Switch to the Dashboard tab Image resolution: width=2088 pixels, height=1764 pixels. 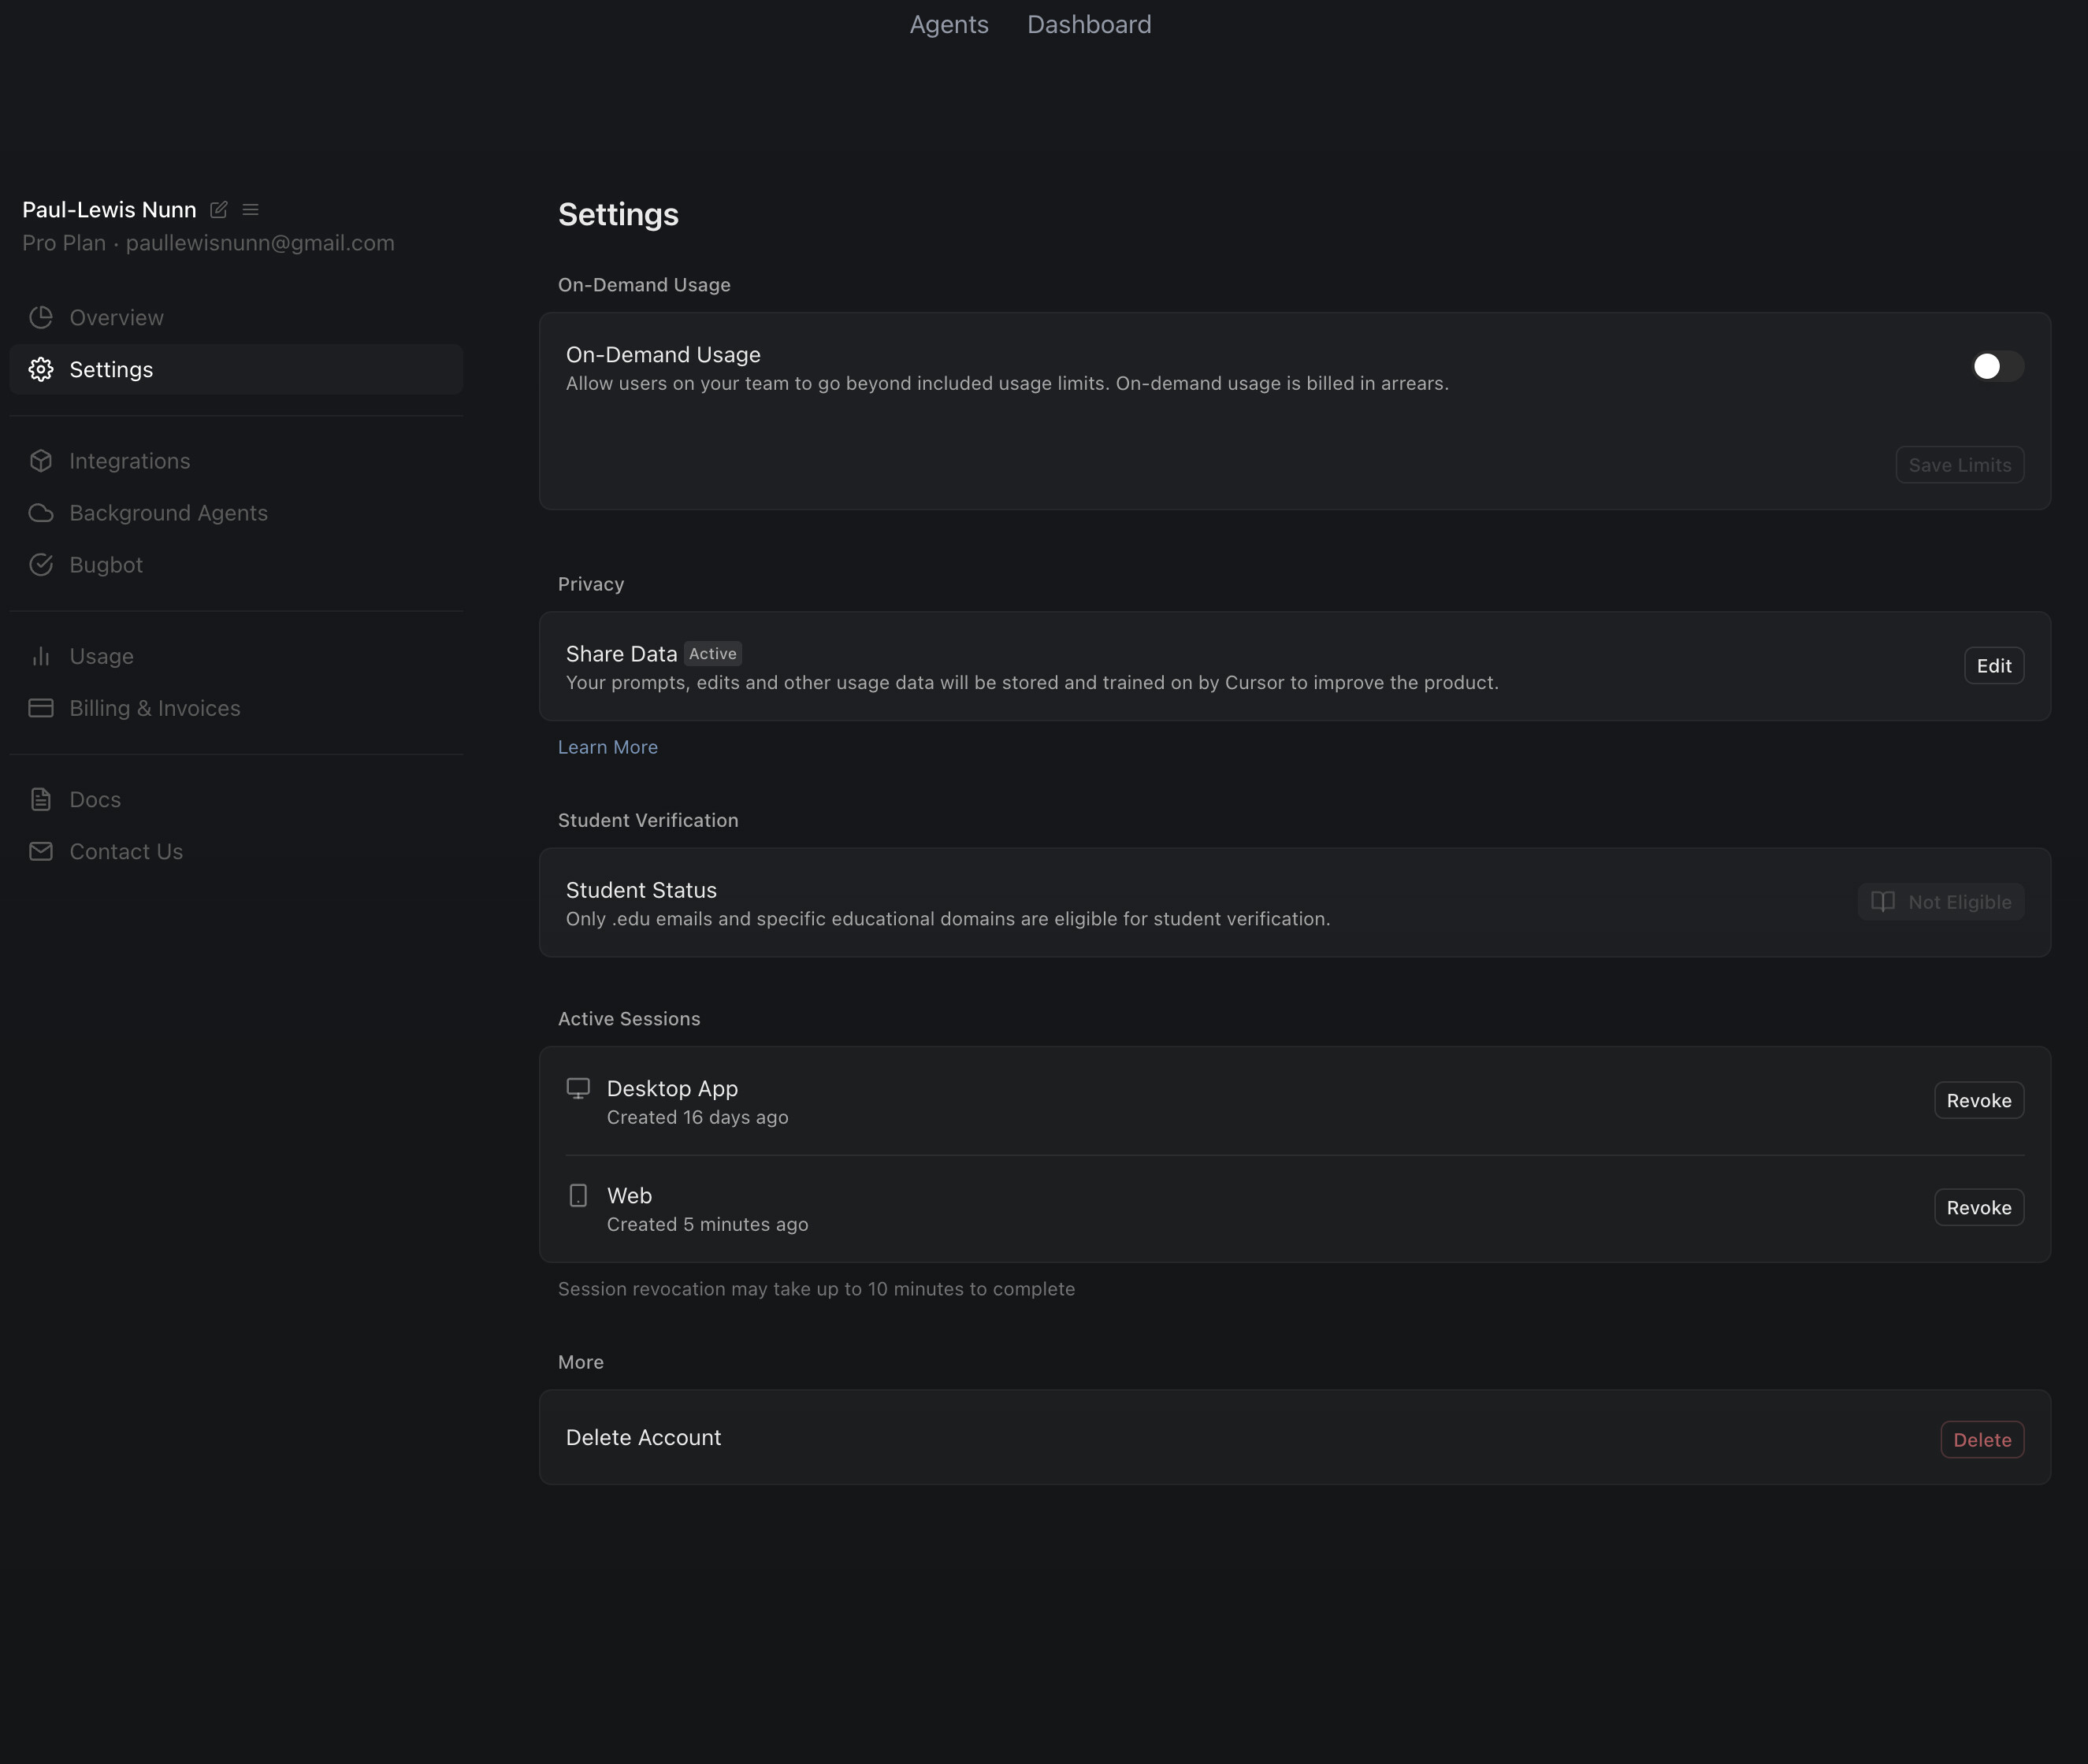click(x=1089, y=25)
